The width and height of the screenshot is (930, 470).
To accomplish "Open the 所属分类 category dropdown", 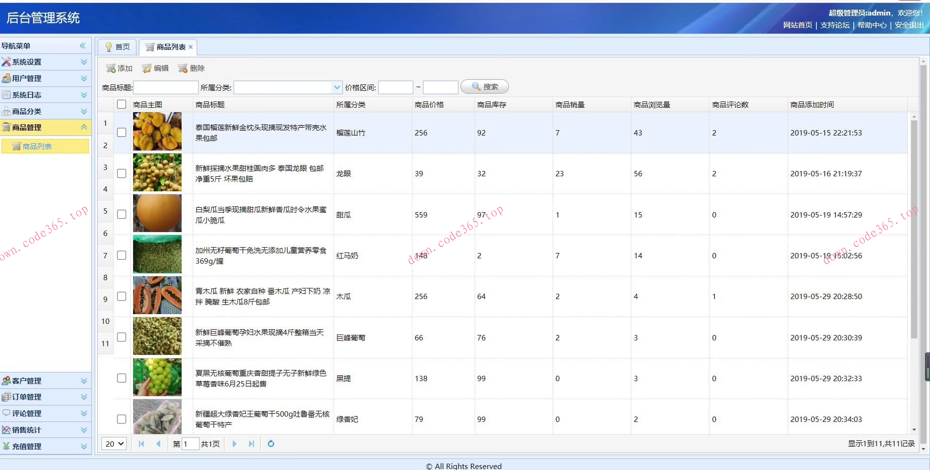I will [x=337, y=87].
